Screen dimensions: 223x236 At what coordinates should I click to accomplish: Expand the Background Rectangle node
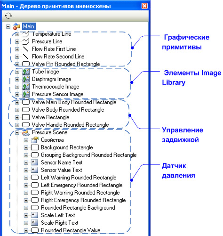point(26,147)
